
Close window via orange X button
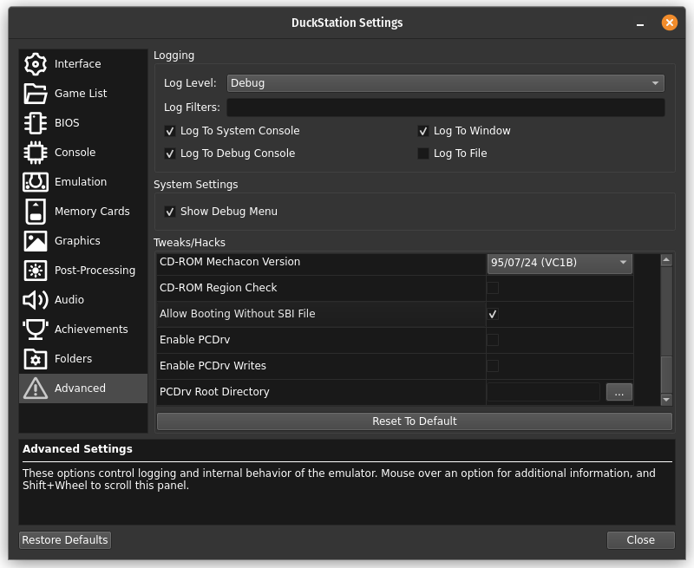[669, 23]
